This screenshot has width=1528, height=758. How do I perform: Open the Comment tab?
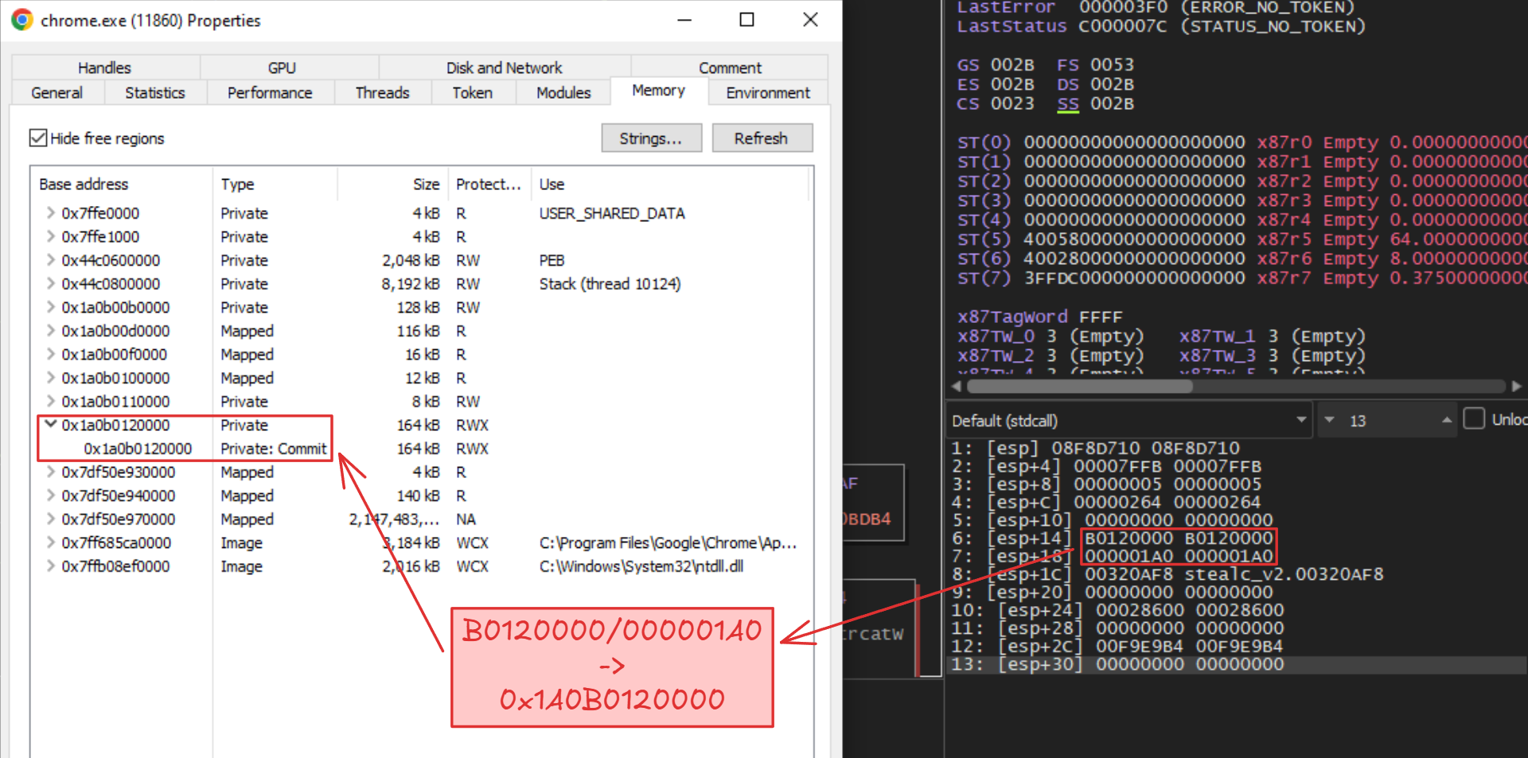(x=730, y=68)
